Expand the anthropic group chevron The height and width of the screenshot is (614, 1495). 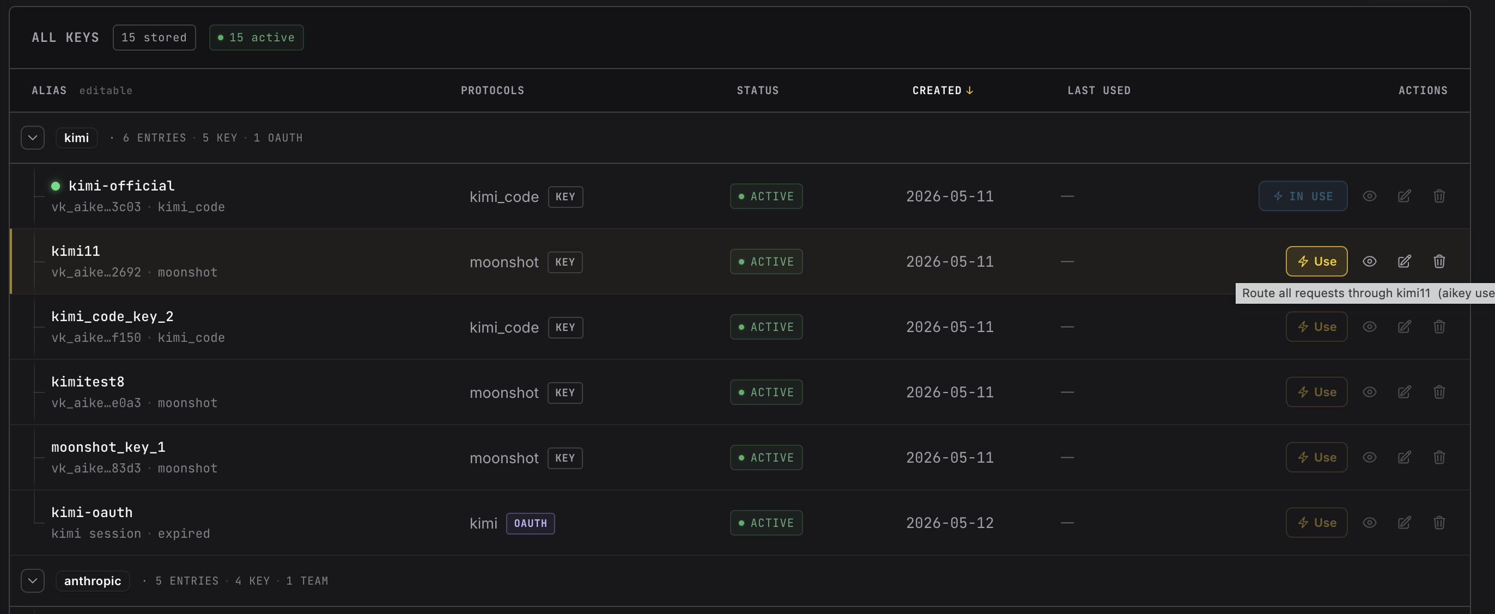[33, 581]
